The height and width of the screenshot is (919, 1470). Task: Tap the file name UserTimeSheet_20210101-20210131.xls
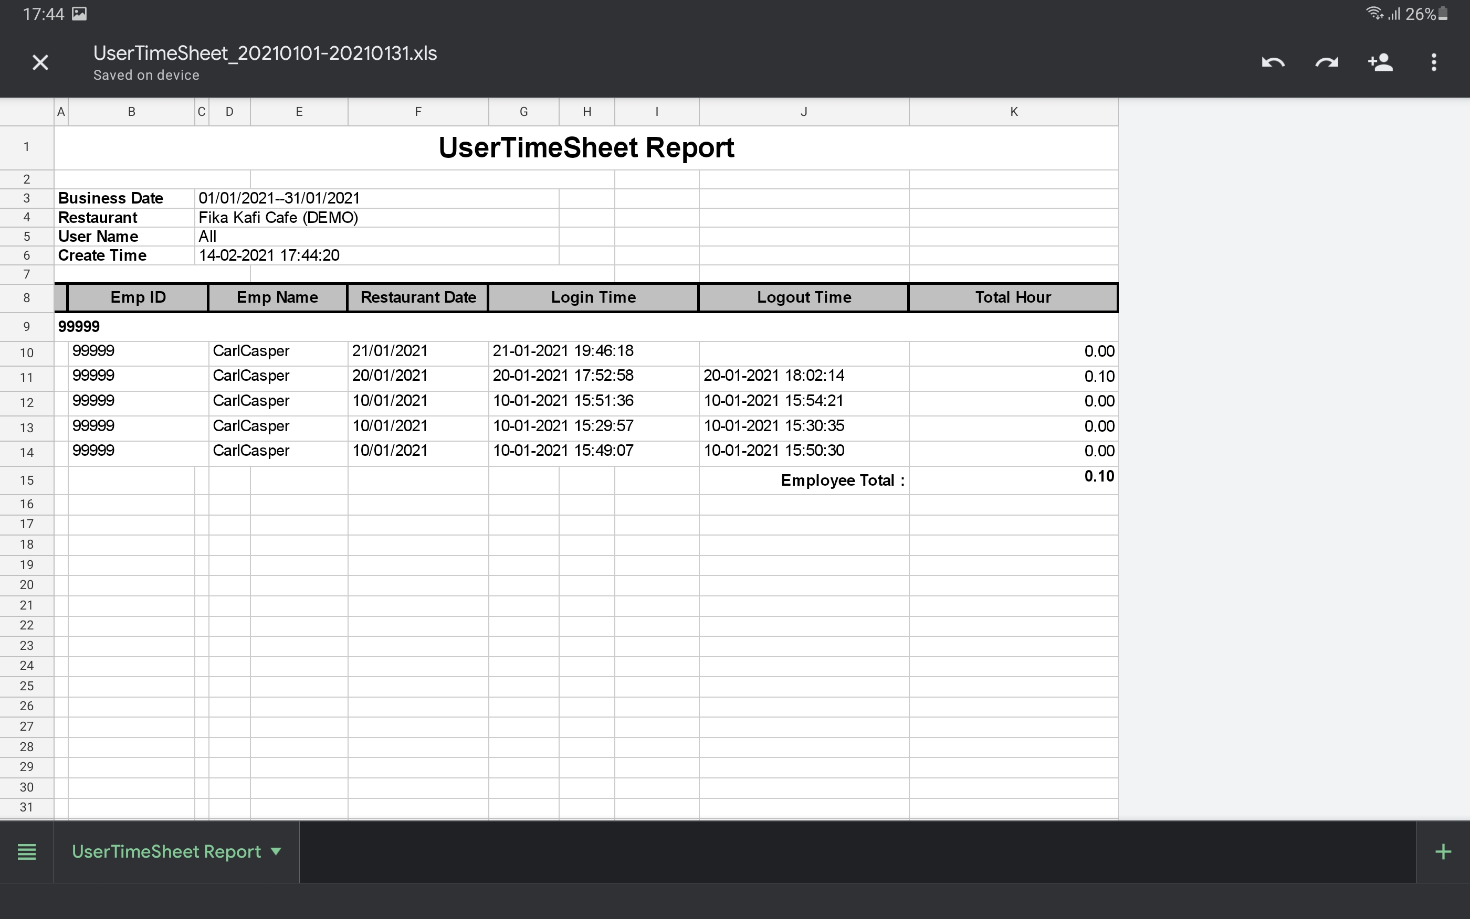265,54
